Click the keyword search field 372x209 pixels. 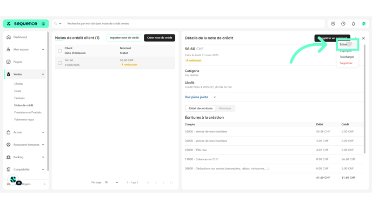(195, 24)
